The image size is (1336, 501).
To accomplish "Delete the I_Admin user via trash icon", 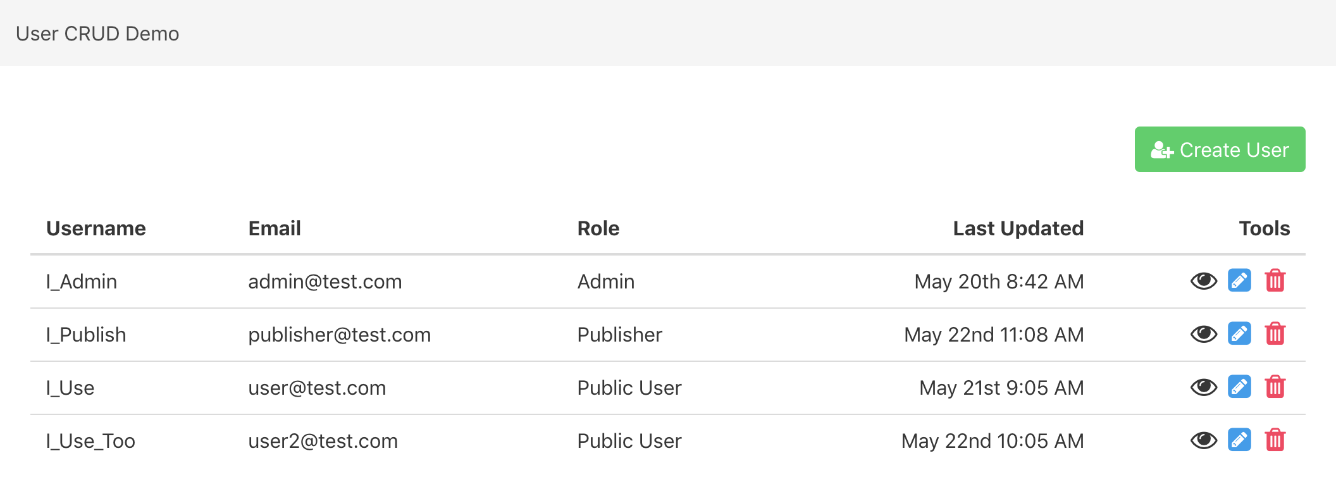I will [x=1275, y=281].
